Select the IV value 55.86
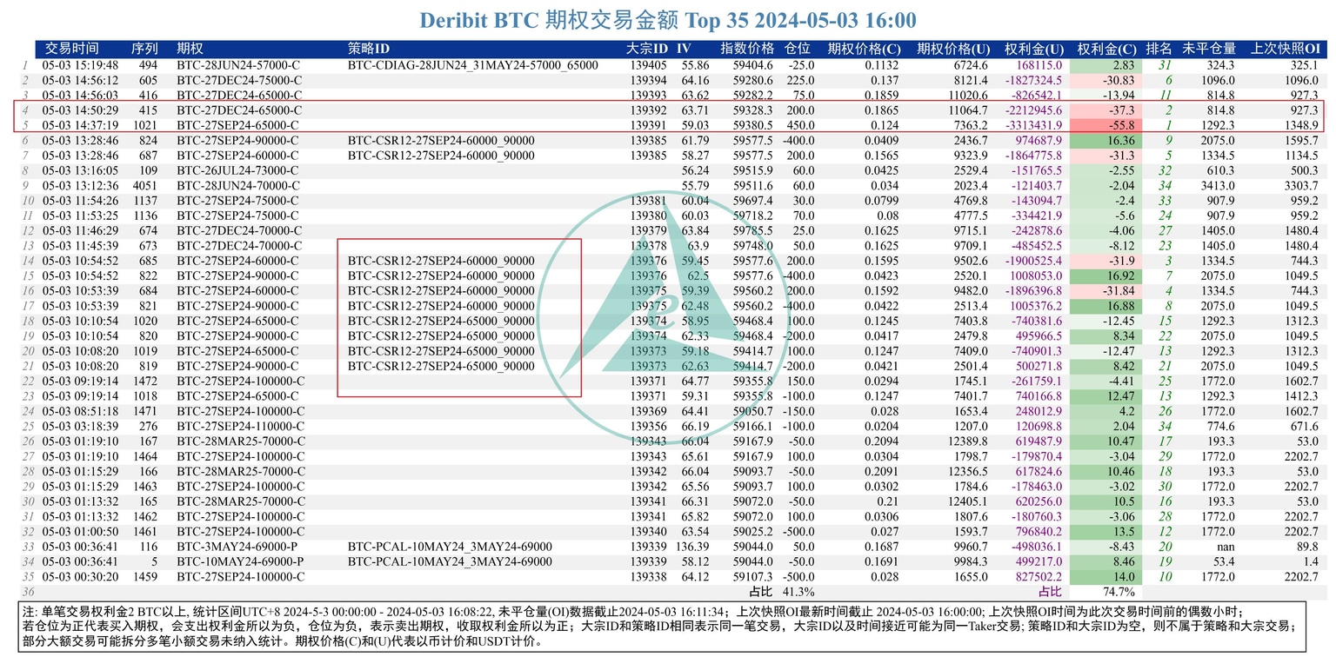1336x657 pixels. (x=695, y=65)
